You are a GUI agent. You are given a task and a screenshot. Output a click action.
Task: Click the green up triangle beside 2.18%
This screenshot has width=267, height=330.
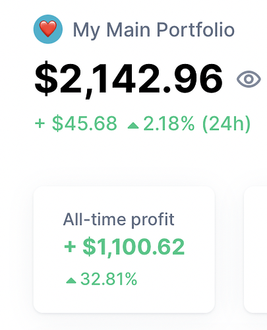[133, 125]
